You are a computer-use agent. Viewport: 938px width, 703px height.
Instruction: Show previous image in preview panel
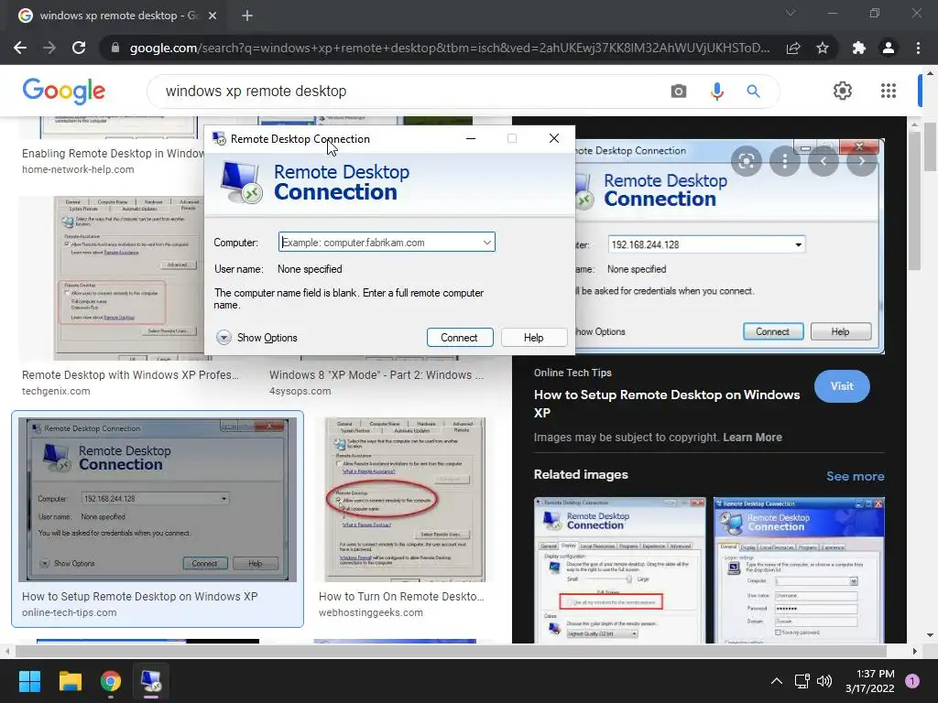823,161
